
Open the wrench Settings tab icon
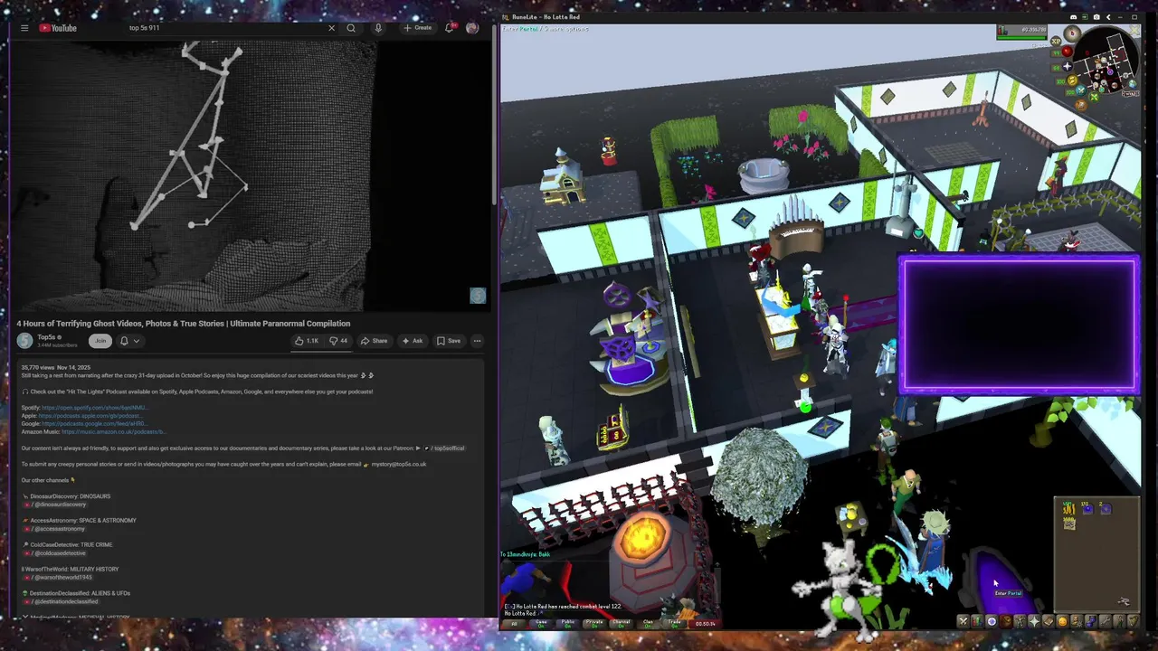coord(1105,621)
